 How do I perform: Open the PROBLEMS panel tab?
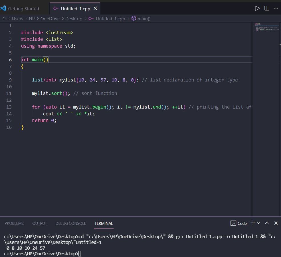point(14,223)
